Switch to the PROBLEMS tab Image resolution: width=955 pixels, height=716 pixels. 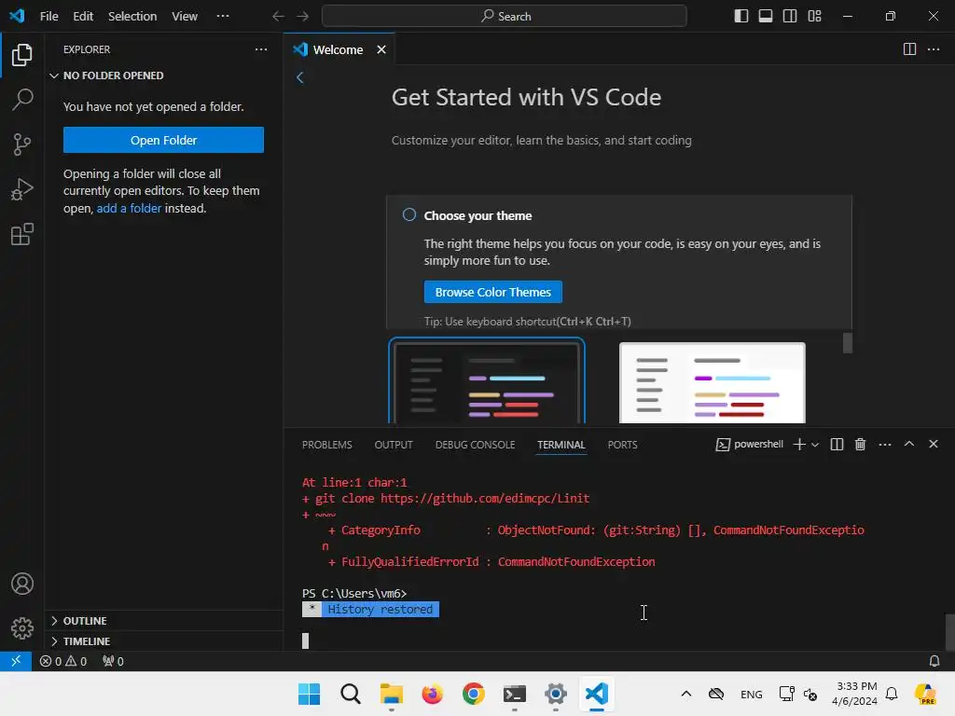coord(327,445)
